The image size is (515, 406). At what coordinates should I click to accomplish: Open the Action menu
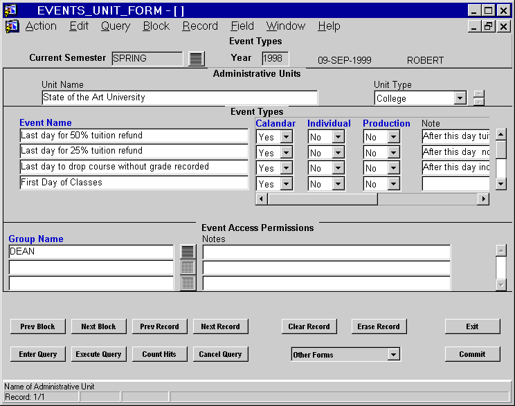point(41,26)
